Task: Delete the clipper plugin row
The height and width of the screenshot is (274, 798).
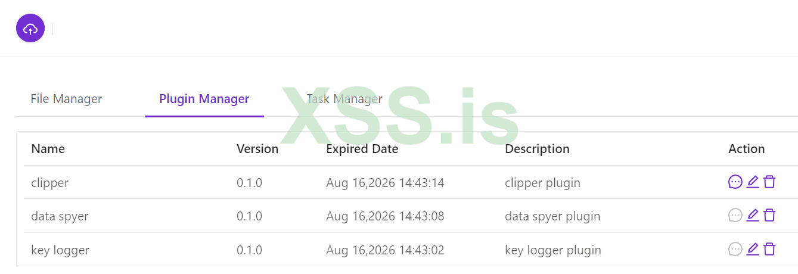Action: [769, 182]
